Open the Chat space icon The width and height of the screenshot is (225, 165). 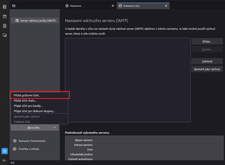(5, 35)
